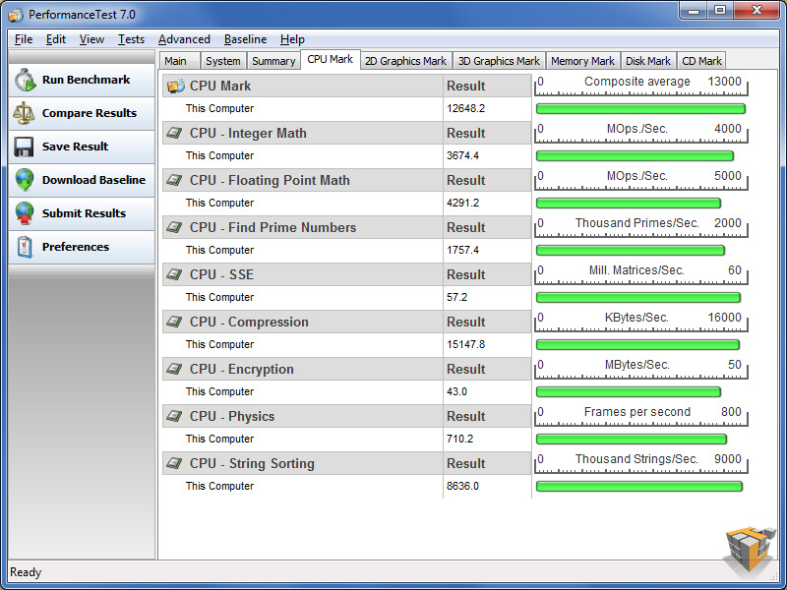The height and width of the screenshot is (590, 787).
Task: Open the File menu
Action: click(x=24, y=39)
